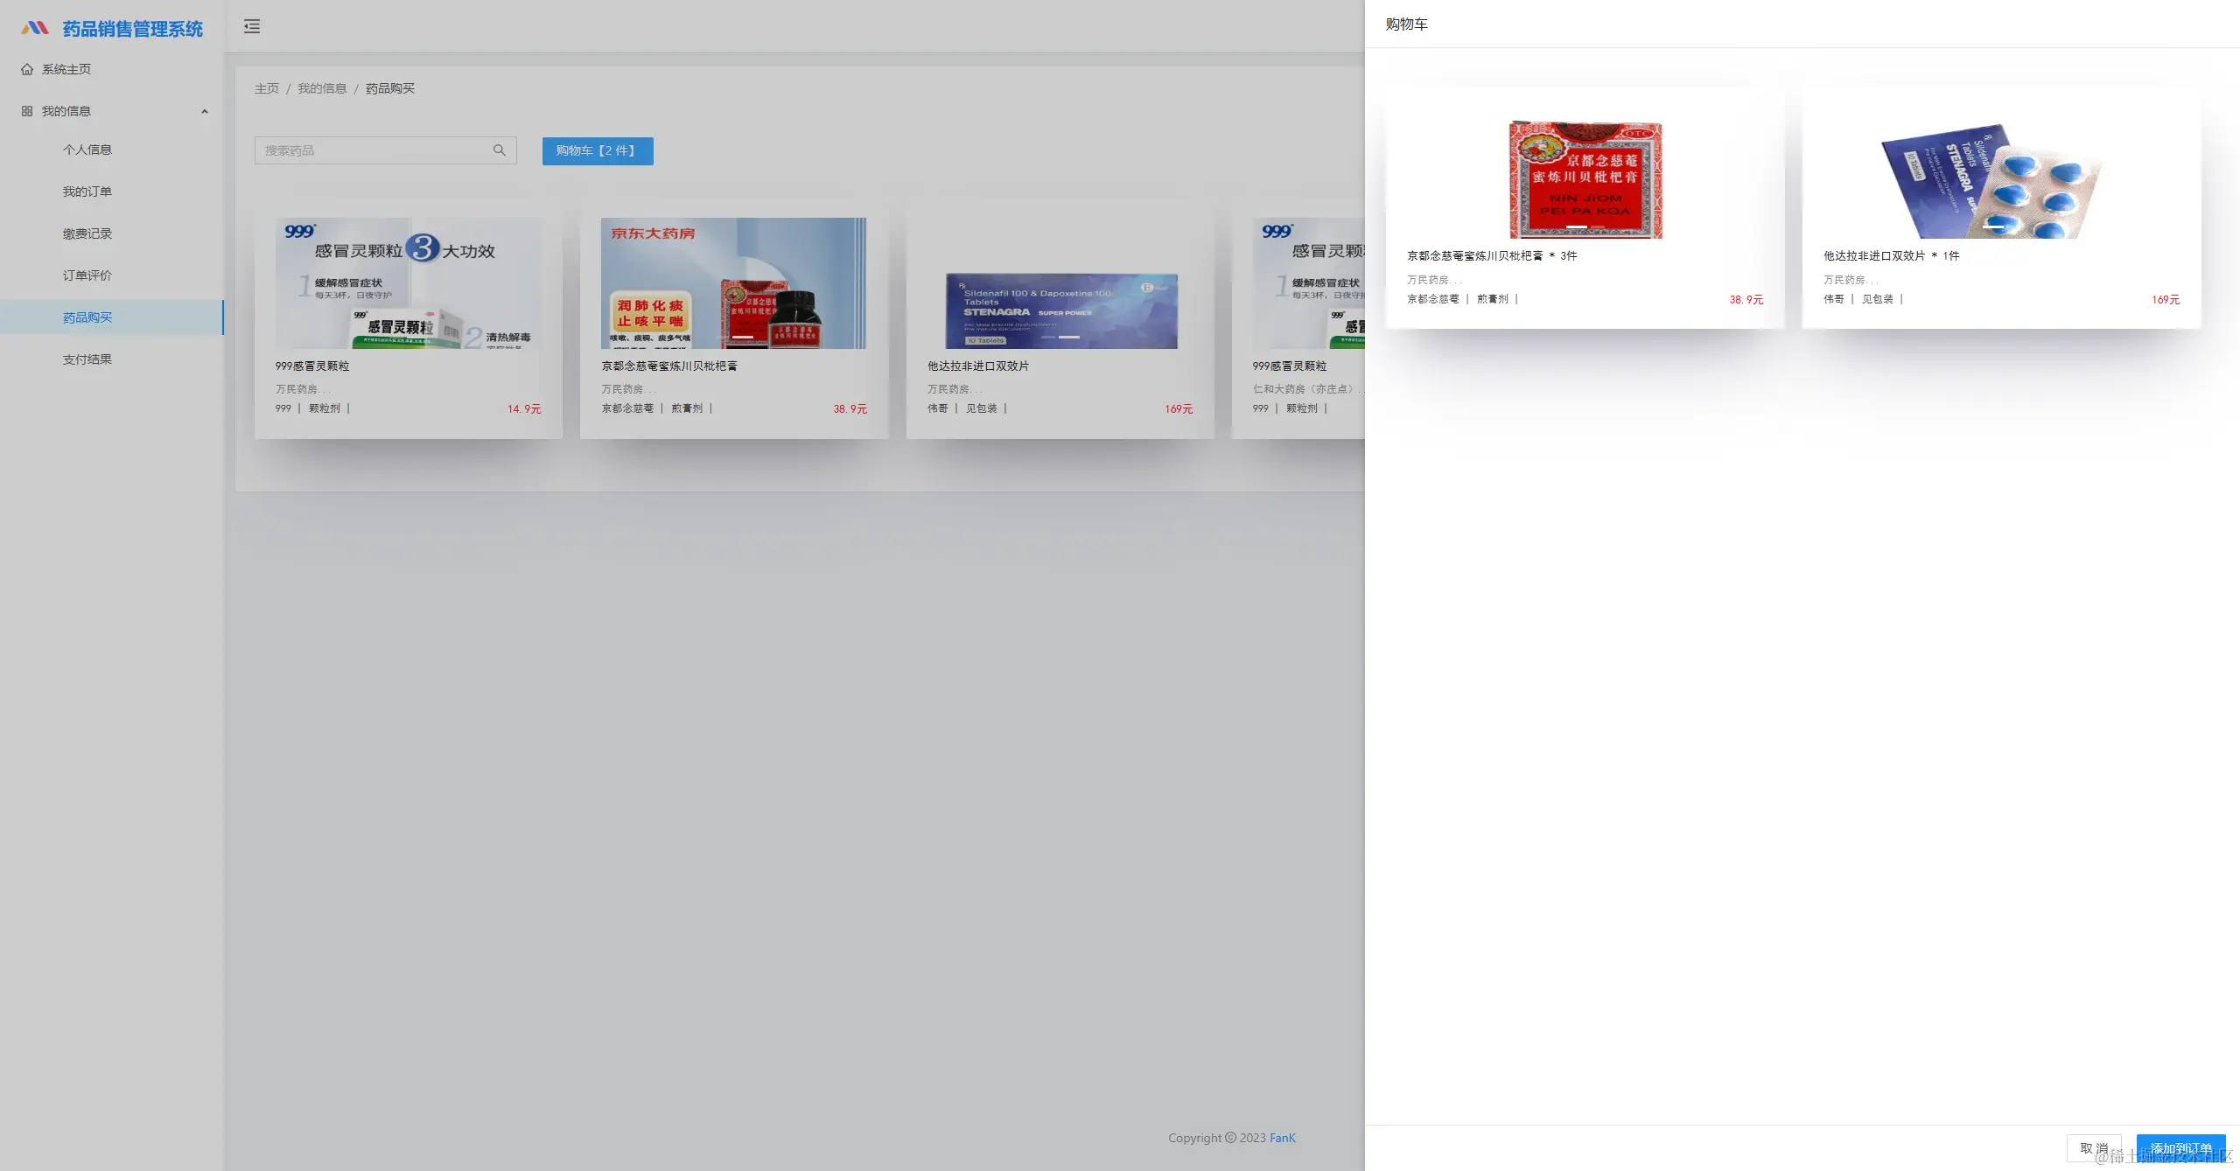This screenshot has height=1171, width=2240.
Task: Click the 主页 breadcrumb link
Action: coord(267,88)
